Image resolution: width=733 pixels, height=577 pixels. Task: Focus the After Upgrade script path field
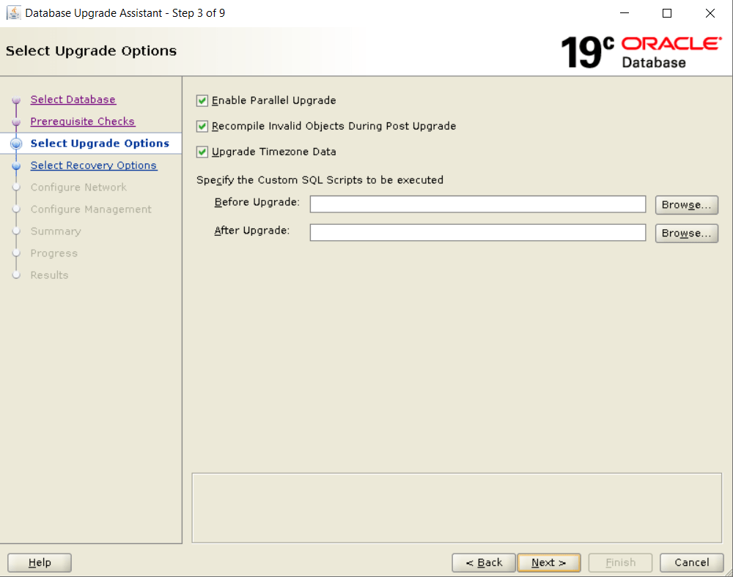tap(477, 233)
